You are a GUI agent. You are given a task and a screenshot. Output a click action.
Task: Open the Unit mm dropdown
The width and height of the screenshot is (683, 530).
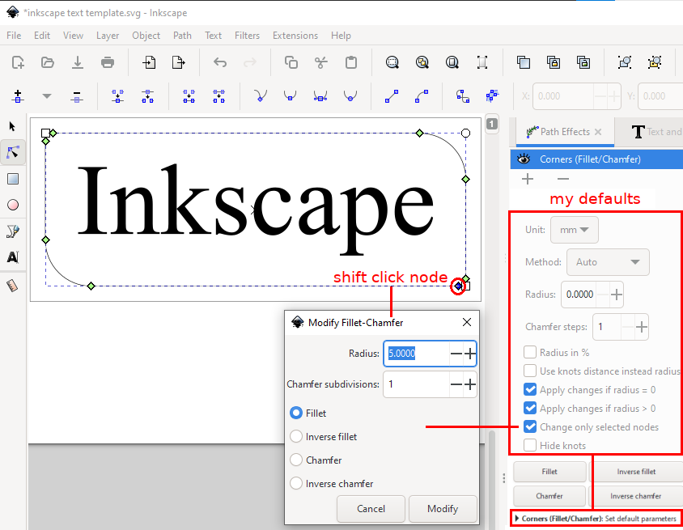574,230
